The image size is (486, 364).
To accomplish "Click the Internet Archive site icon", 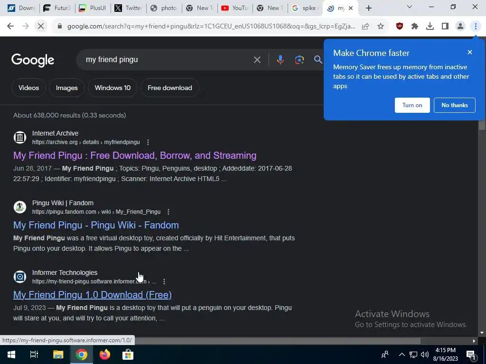I will tap(20, 137).
